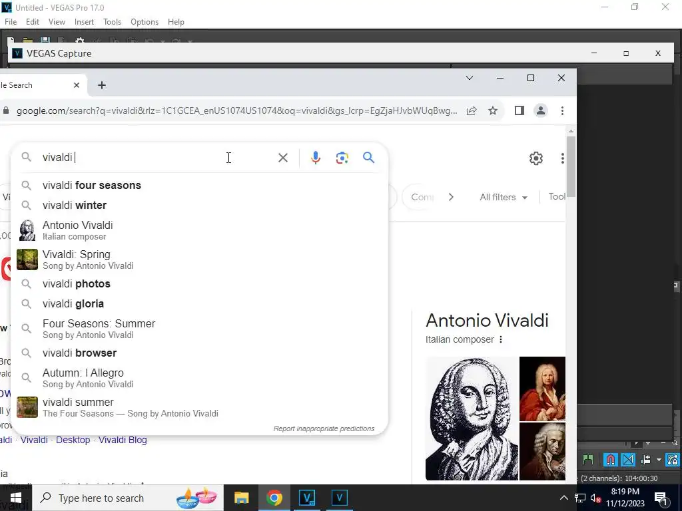The image size is (682, 511).
Task: Toggle automatic crossfades in VEGAS
Action: point(628,459)
